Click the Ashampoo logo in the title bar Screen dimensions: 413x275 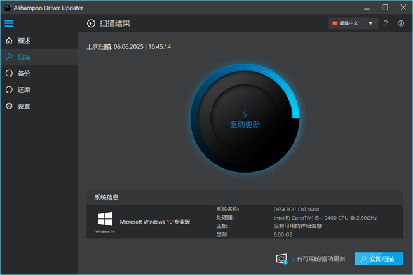pos(7,8)
